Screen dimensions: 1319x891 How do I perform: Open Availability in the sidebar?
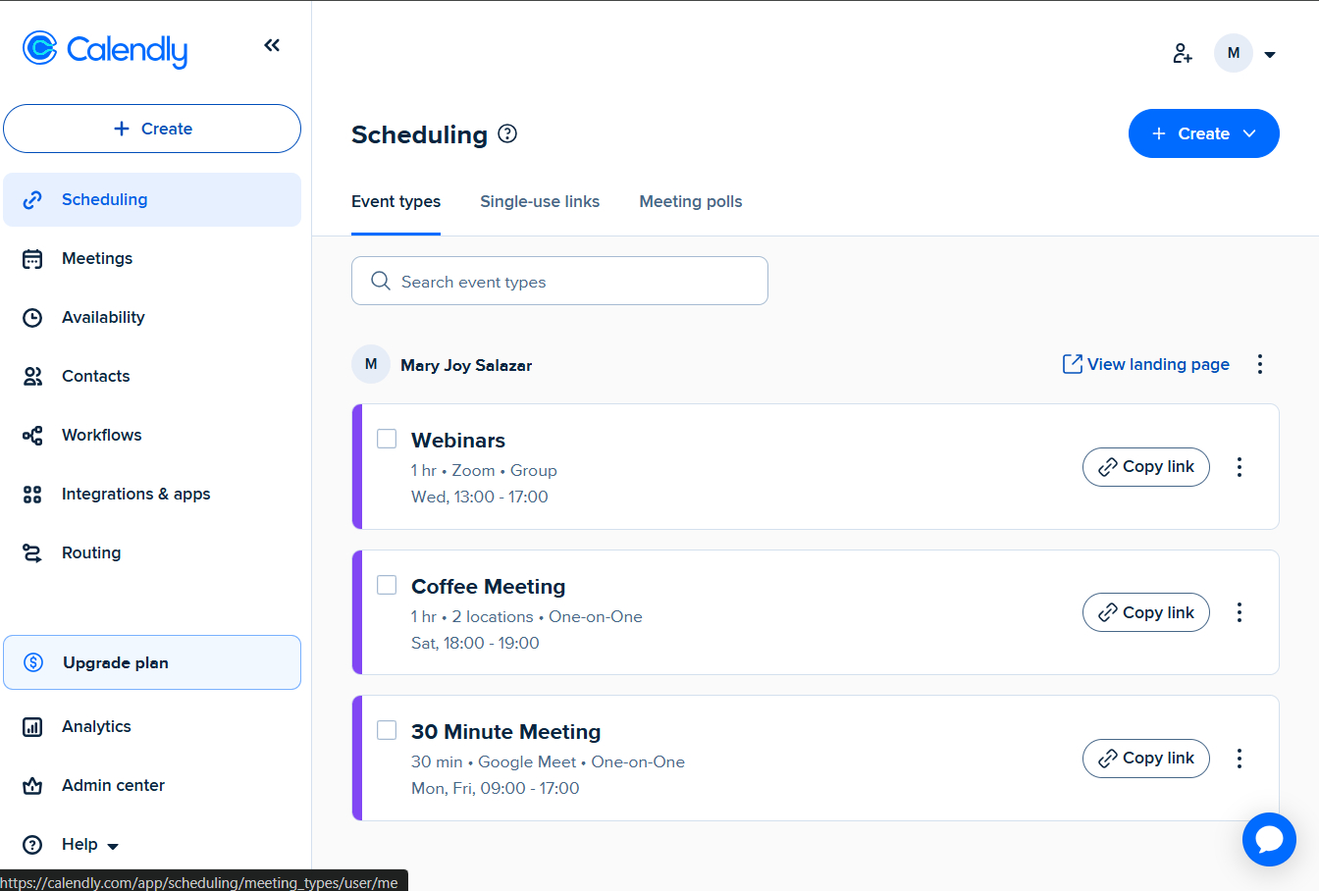click(152, 317)
